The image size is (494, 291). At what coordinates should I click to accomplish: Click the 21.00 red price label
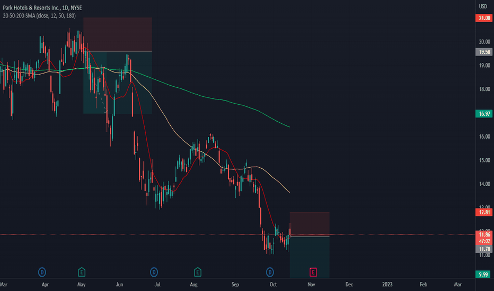click(484, 18)
